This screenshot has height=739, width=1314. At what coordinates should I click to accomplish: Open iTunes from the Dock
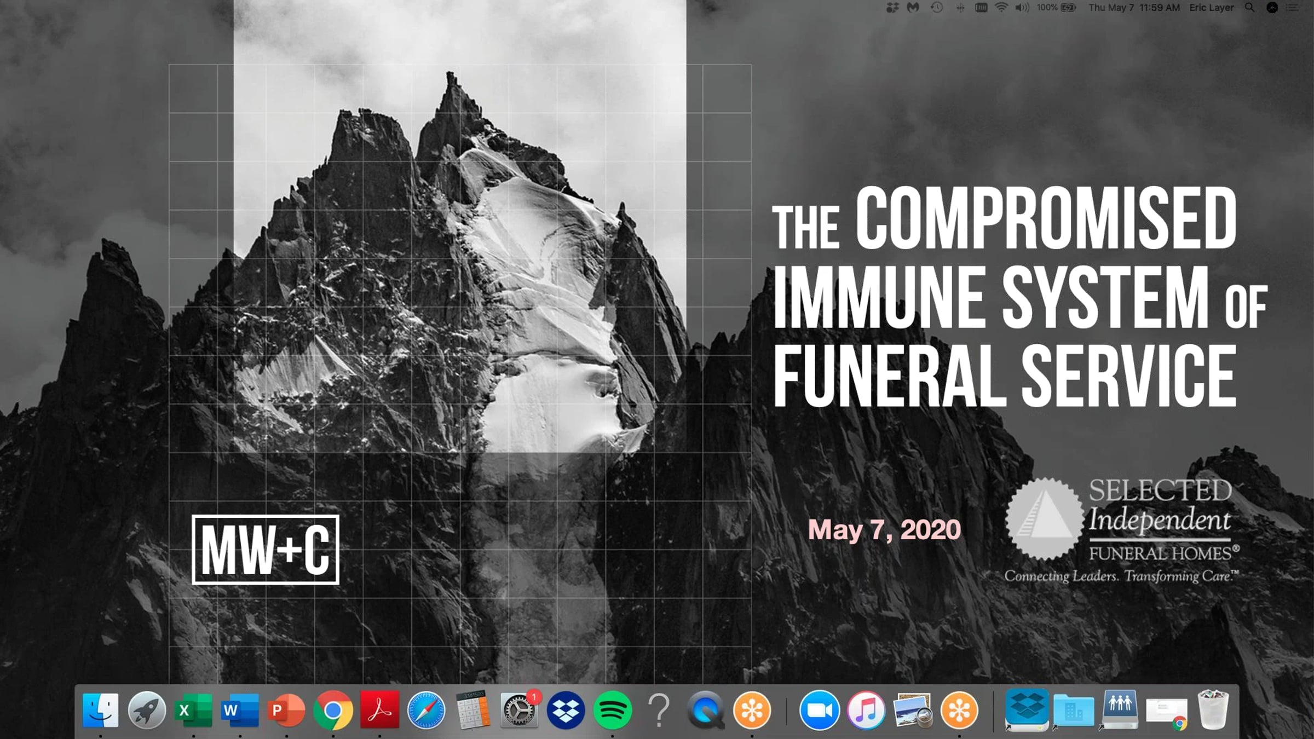(x=866, y=710)
